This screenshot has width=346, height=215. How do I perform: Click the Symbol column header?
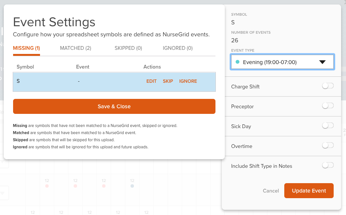coord(25,67)
